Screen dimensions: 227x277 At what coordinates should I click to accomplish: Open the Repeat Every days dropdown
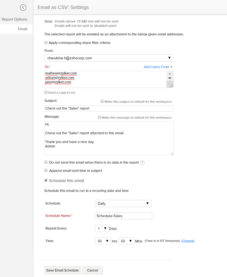click(x=102, y=228)
